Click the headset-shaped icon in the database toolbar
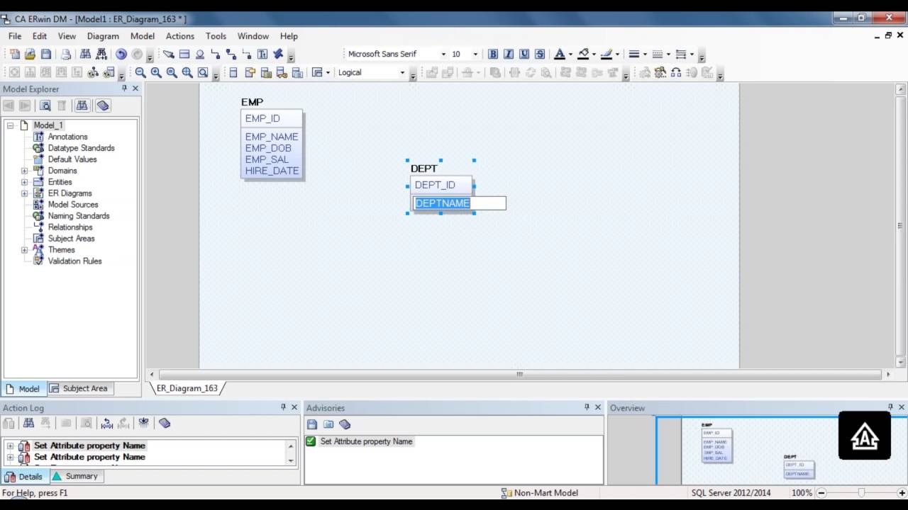Screen dimensions: 908x510 pyautogui.click(x=676, y=72)
